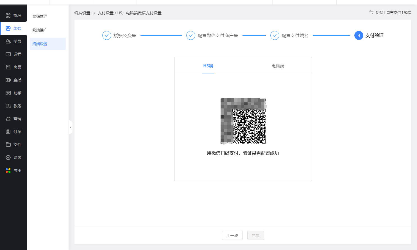Click the 配置微信支付商户号 step label

218,35
